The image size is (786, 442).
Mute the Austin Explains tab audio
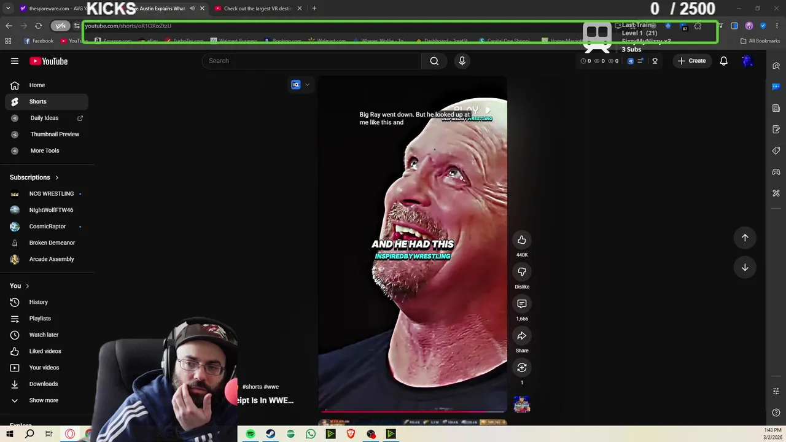[192, 9]
